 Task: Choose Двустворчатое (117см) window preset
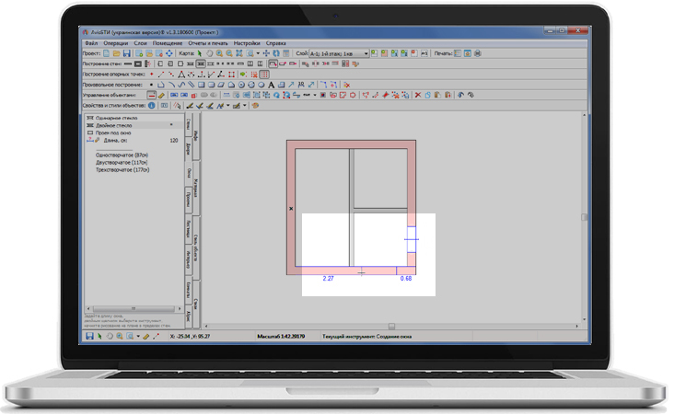(x=122, y=163)
